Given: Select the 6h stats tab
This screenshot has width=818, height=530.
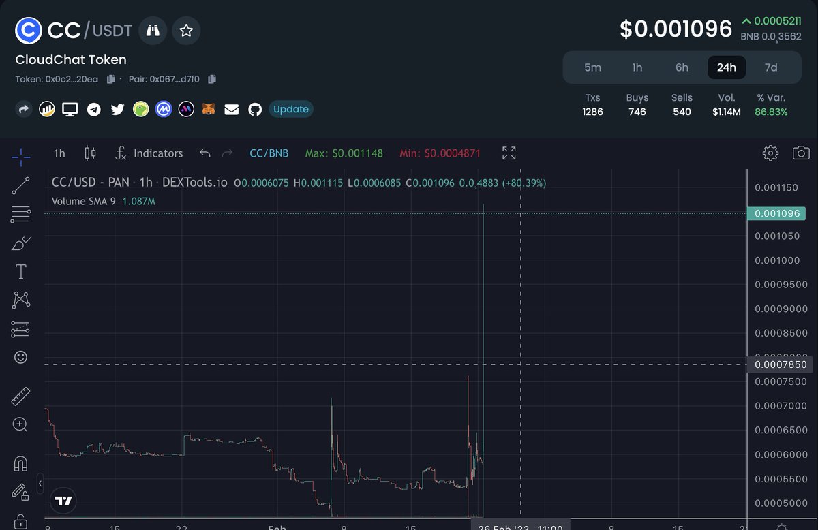Looking at the screenshot, I should click(682, 67).
